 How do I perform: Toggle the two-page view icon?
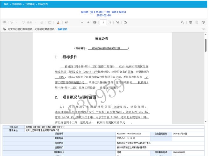[x=50, y=23]
